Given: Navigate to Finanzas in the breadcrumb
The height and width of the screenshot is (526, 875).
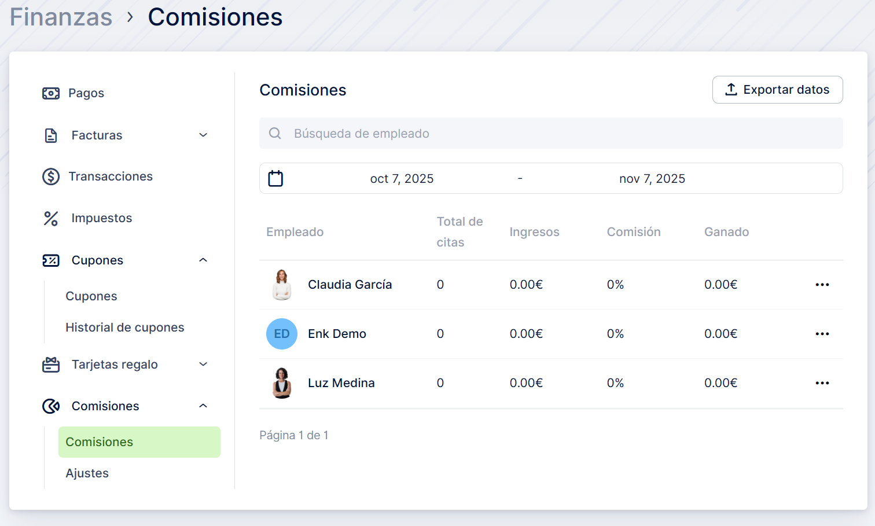Looking at the screenshot, I should coord(61,17).
